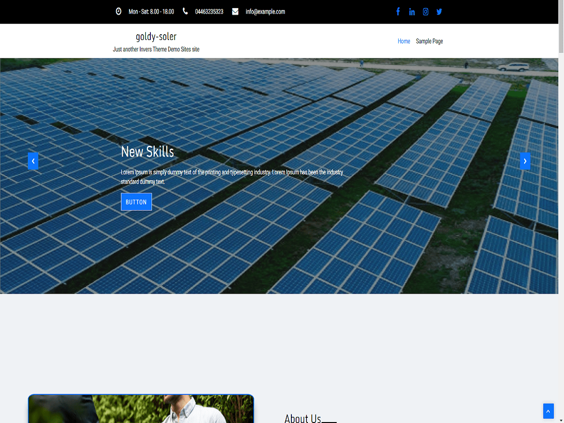
Task: Open the Instagram social icon
Action: tap(425, 12)
